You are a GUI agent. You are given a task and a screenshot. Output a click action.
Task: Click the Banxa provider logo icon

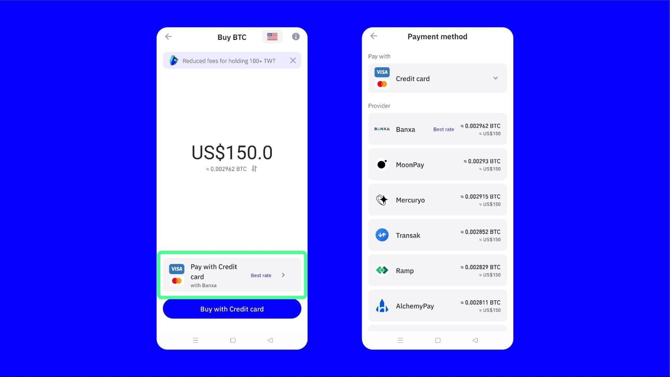coord(382,129)
